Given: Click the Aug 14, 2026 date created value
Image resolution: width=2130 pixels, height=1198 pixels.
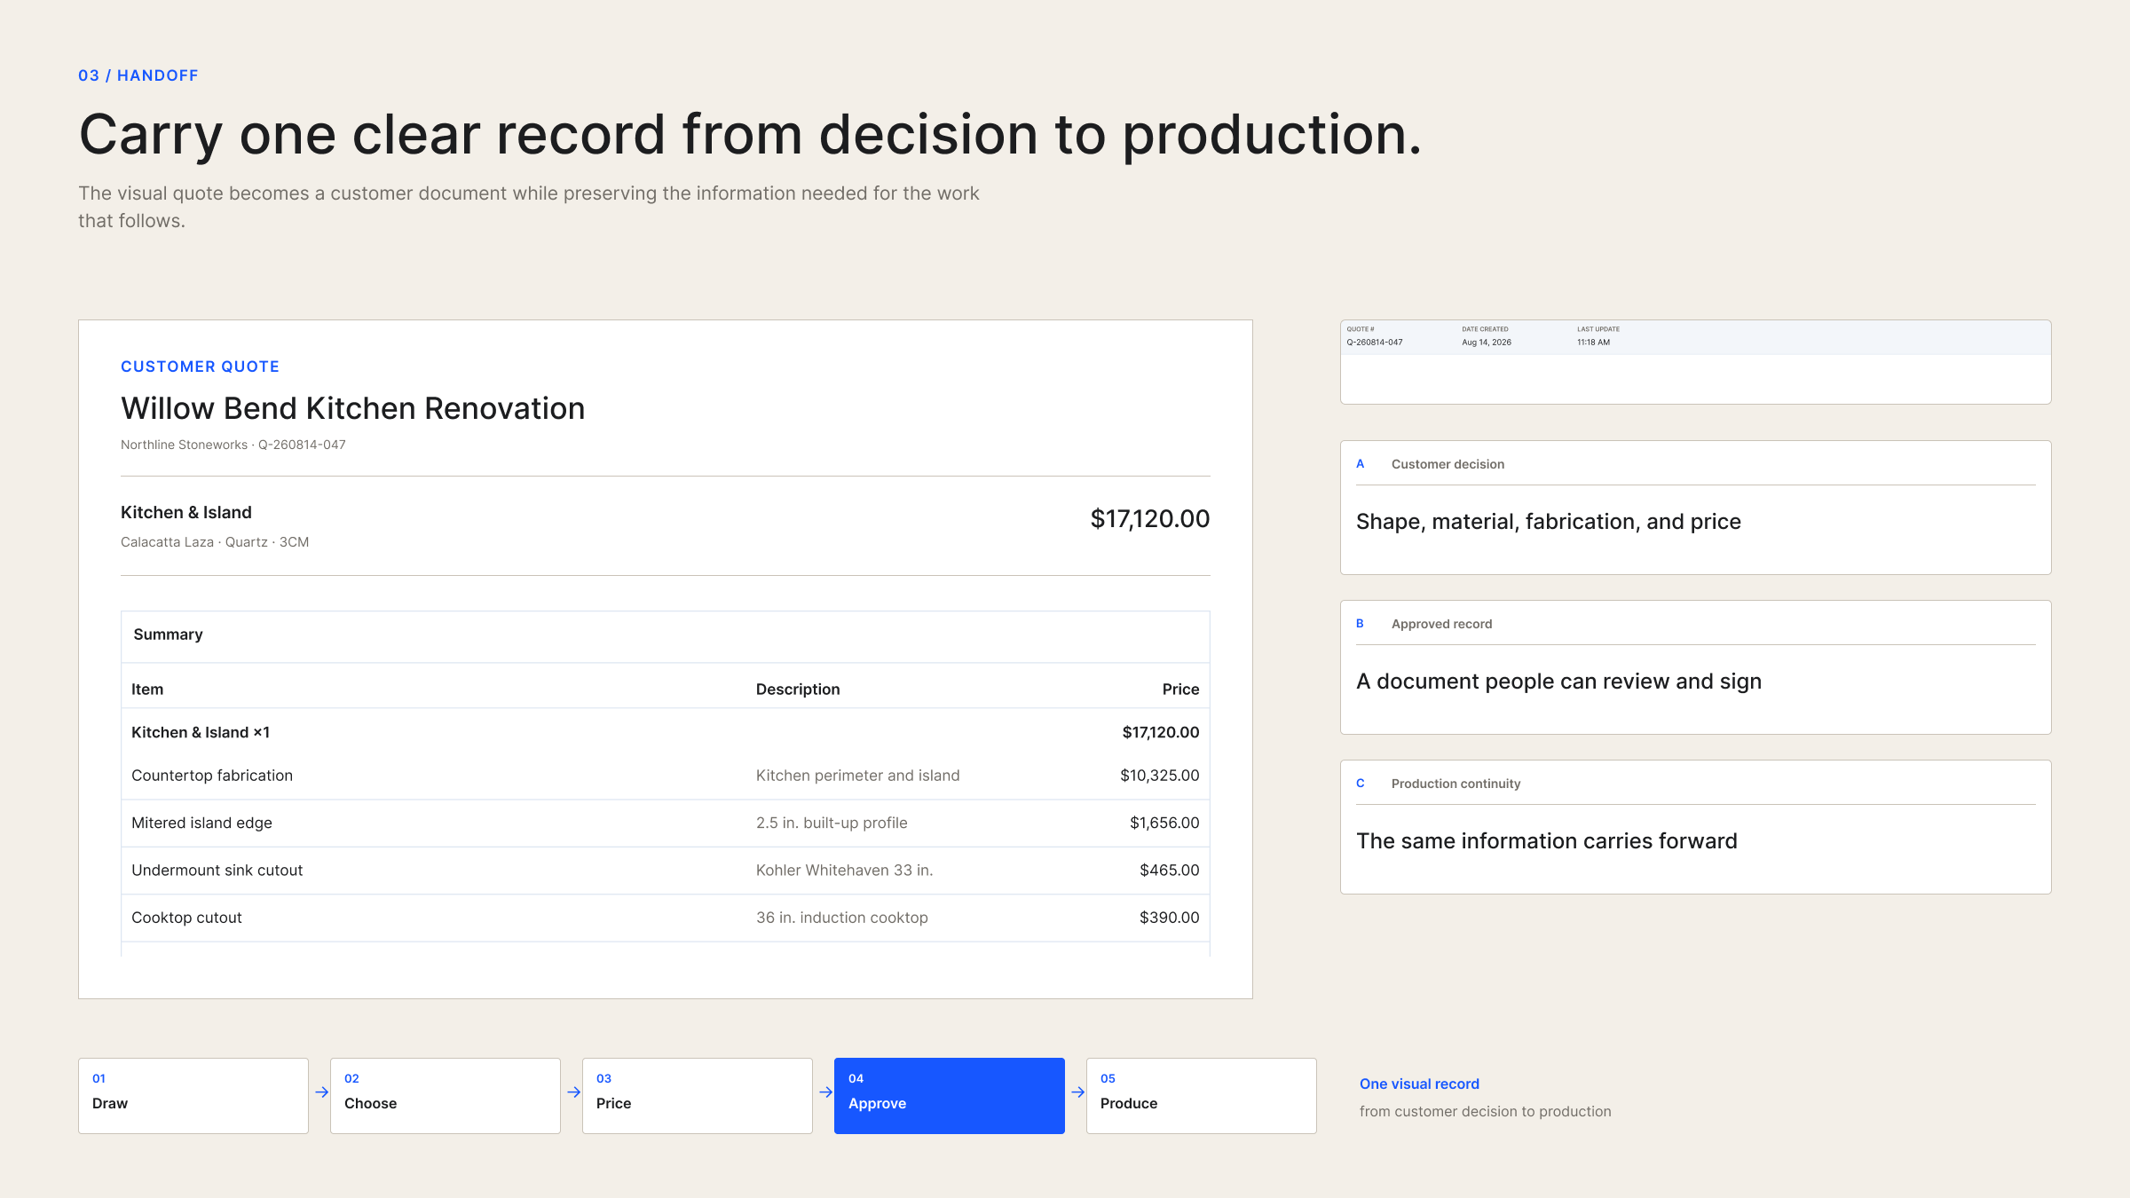Looking at the screenshot, I should click(x=1487, y=343).
